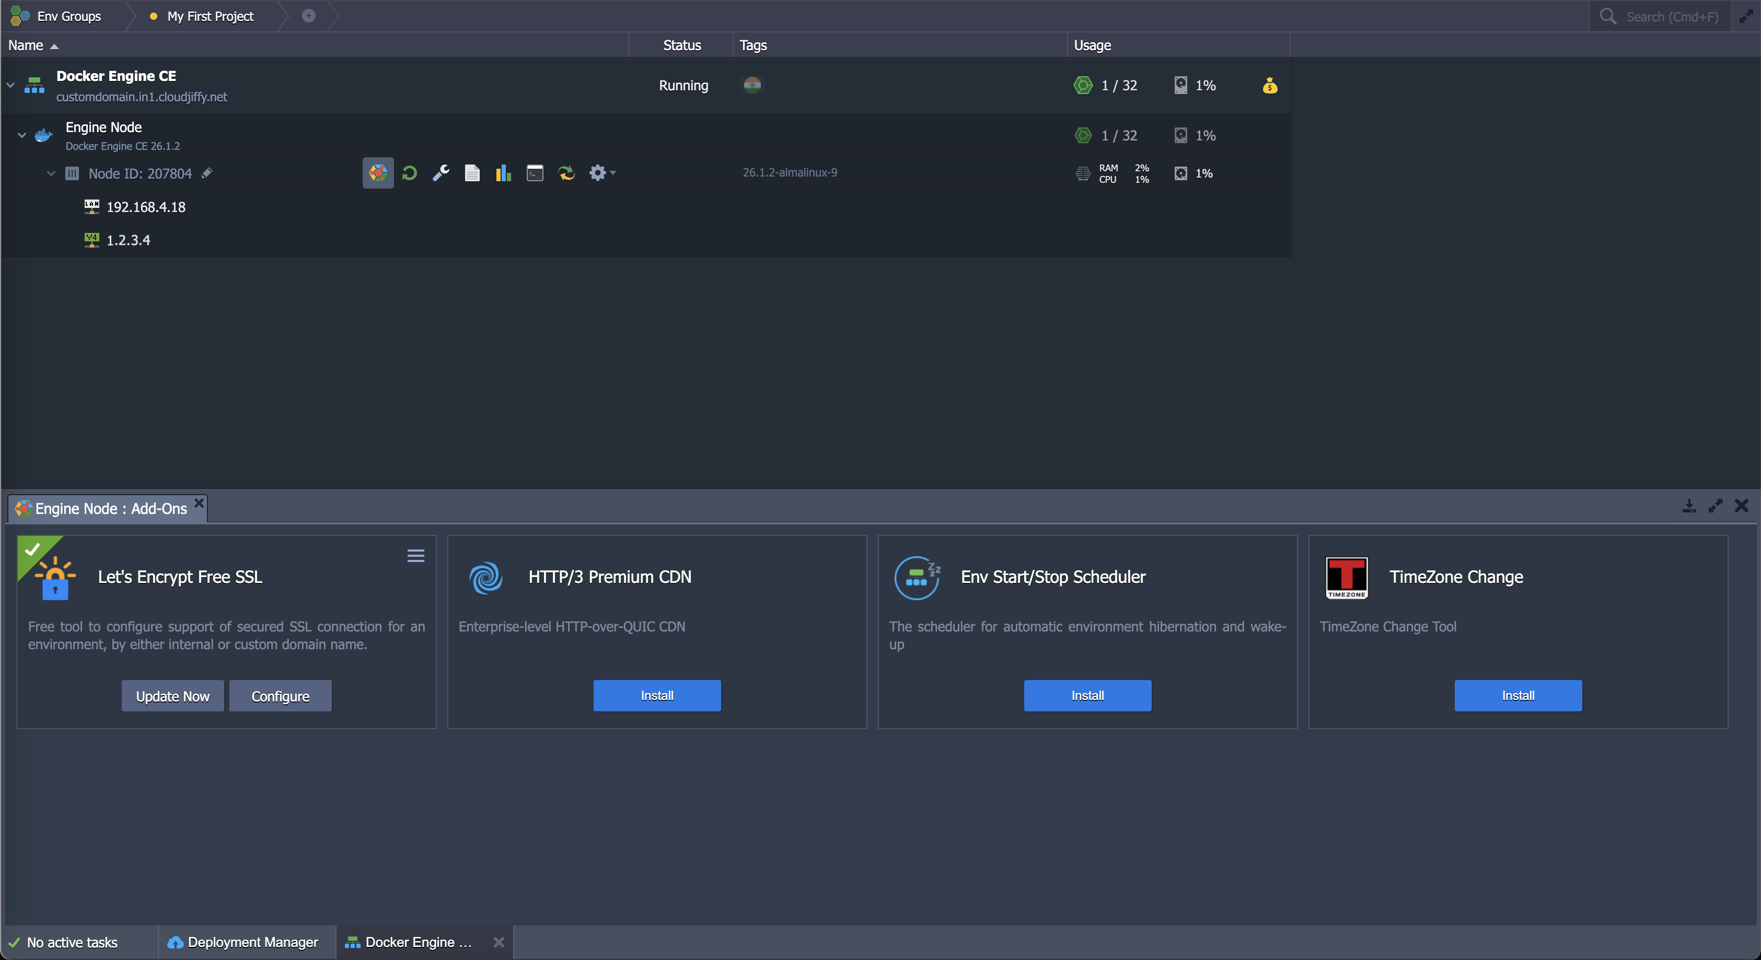Install TimeZone Change add-on

click(1519, 695)
